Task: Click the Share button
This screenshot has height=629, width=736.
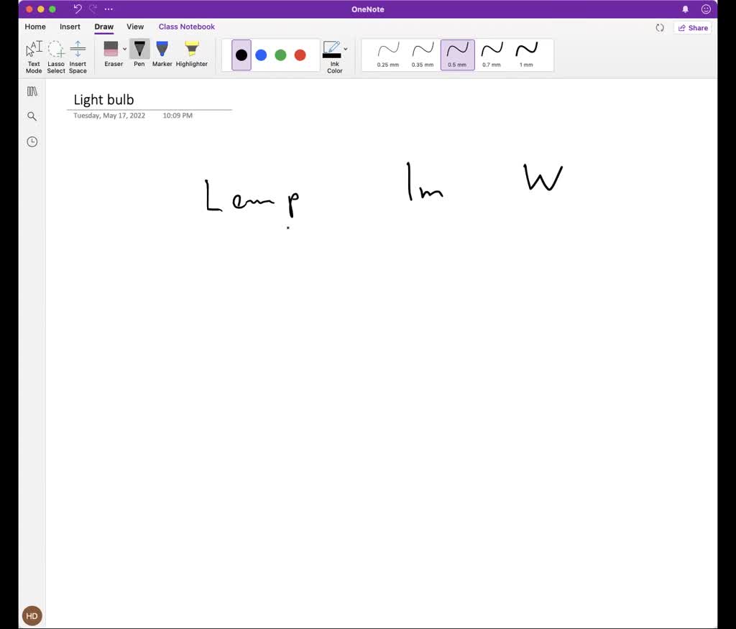Action: (x=691, y=27)
